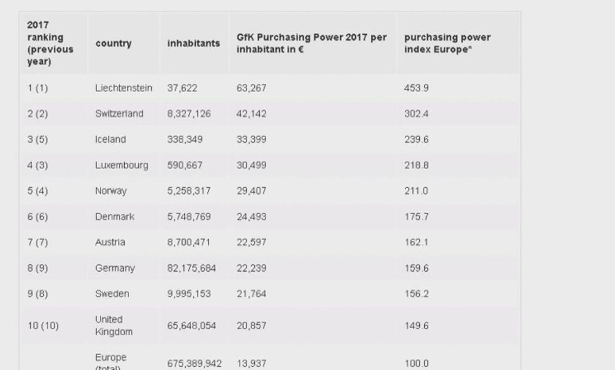
Task: Click the United Kingdom index value 149.6
Action: click(x=416, y=326)
